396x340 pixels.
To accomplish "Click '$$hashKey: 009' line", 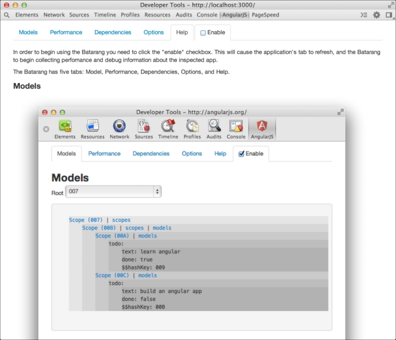I will pos(143,267).
